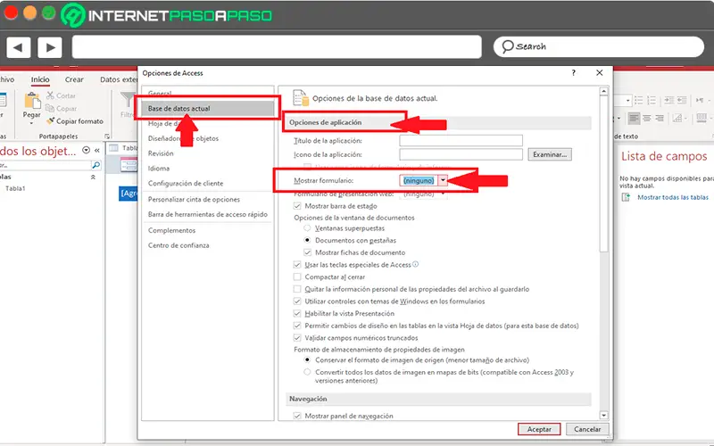Click the decrease indent icon in ribbon
Screen dimensions: 714x446
coord(682,100)
